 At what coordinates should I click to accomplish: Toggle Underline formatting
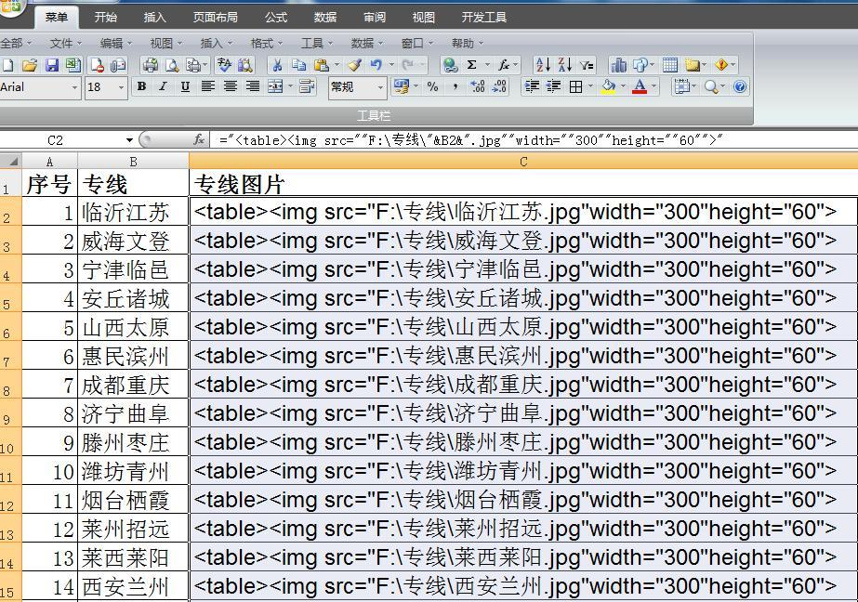point(186,86)
